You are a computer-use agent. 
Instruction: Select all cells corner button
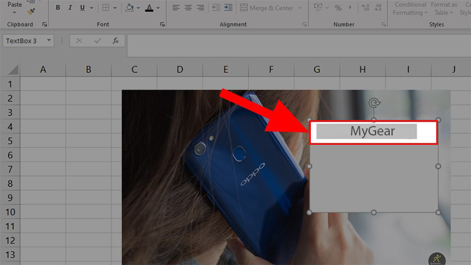(x=13, y=69)
